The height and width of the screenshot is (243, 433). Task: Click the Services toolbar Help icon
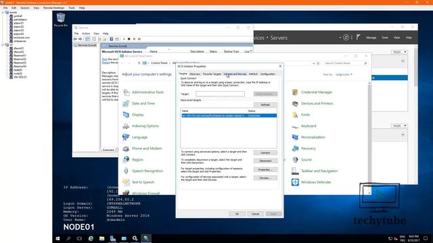(x=111, y=39)
